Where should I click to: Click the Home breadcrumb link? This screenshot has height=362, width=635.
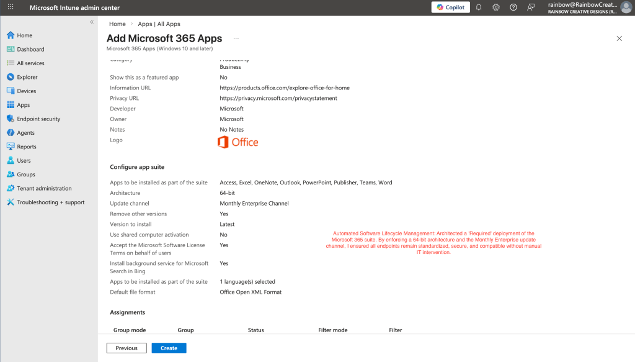tap(117, 24)
